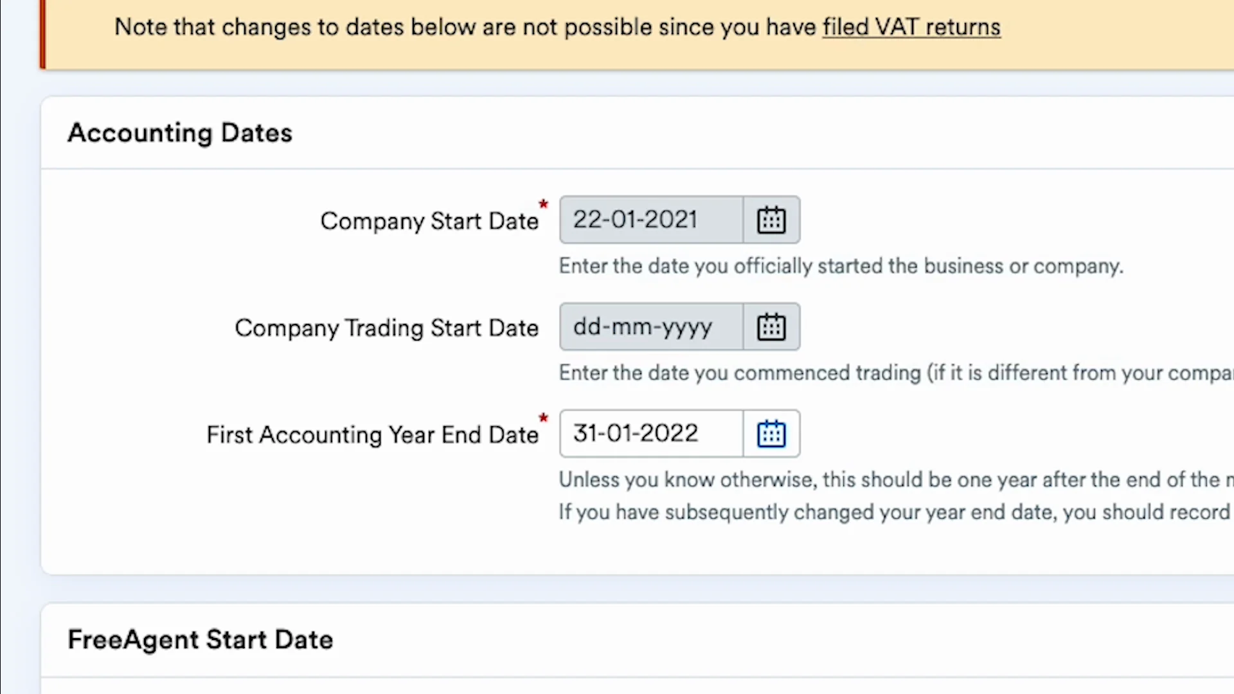Open the Company Trading Start Date calendar picker
This screenshot has width=1234, height=694.
point(771,327)
